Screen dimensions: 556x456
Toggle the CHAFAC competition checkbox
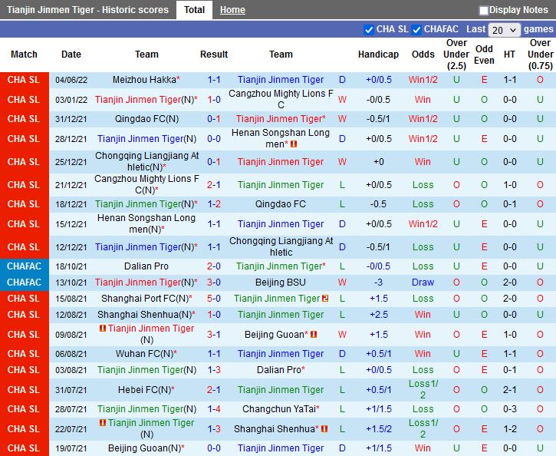416,30
